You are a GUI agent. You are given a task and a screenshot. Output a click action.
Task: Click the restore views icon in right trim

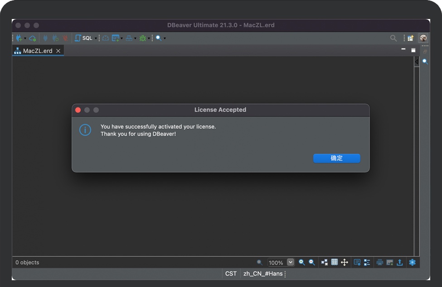coord(425,52)
